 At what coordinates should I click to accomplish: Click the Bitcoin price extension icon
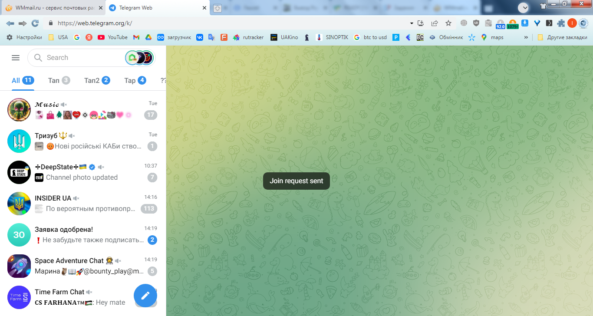click(x=513, y=23)
